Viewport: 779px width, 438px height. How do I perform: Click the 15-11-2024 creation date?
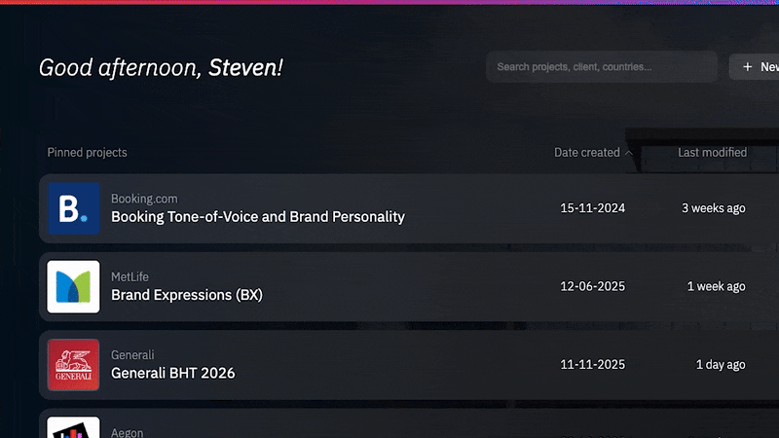pyautogui.click(x=592, y=208)
